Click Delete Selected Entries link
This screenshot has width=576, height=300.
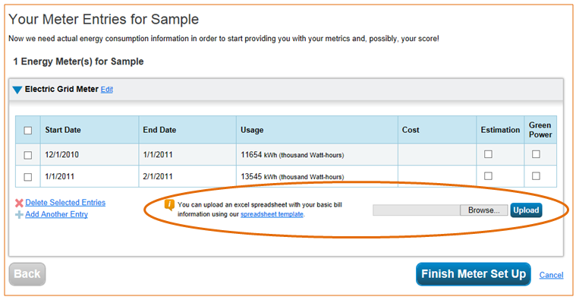coord(65,203)
